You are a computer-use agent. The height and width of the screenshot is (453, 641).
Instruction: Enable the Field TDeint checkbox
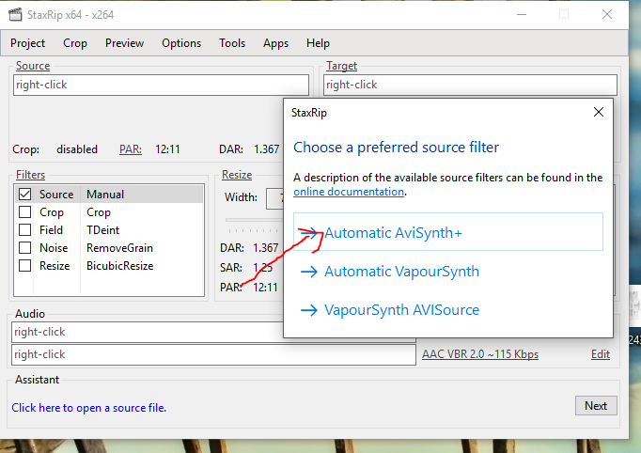click(25, 229)
